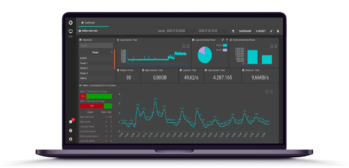Click the pie chart of logs by tenant
349x168 pixels.
click(205, 55)
